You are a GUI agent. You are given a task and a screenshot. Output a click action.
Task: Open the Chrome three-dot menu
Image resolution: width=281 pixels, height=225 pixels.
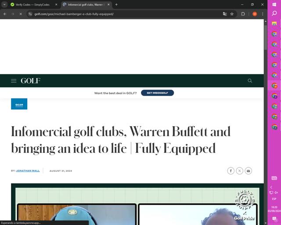(263, 14)
